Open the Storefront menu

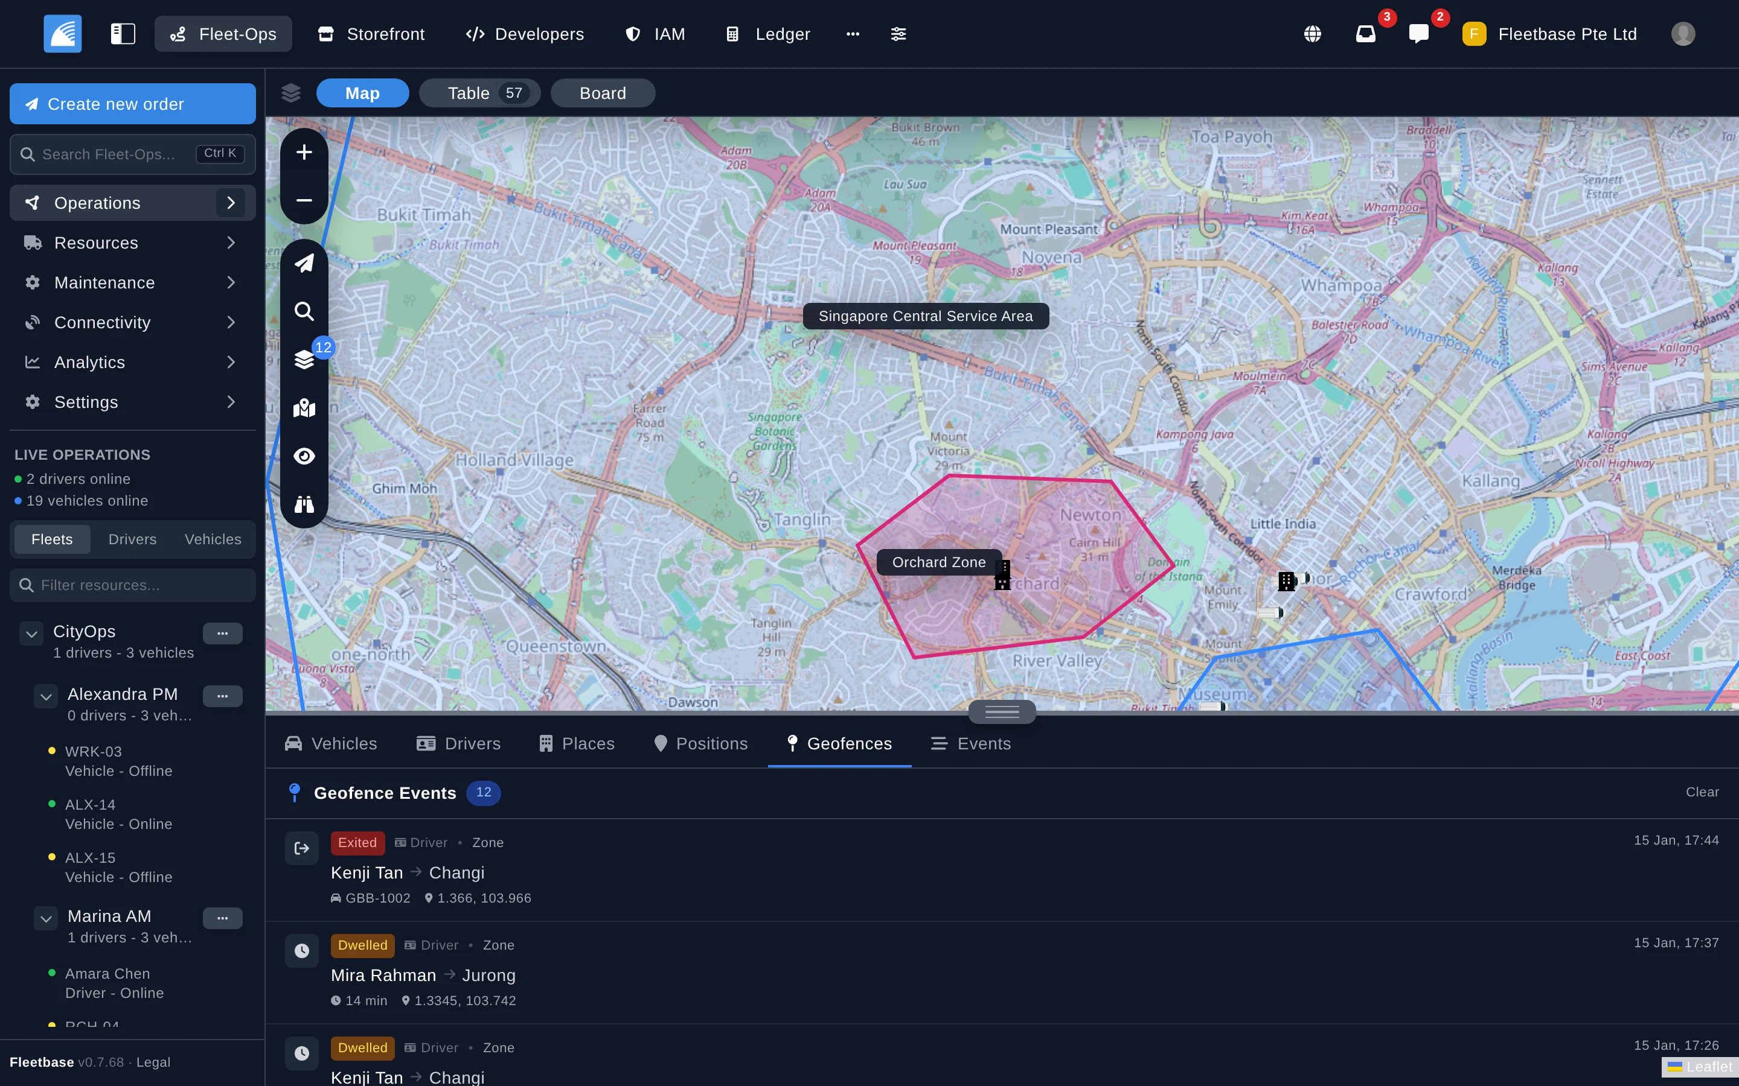tap(371, 34)
